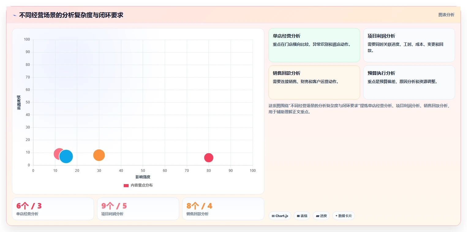Click the 影响强度 x-axis title
467x232 pixels.
(143, 177)
